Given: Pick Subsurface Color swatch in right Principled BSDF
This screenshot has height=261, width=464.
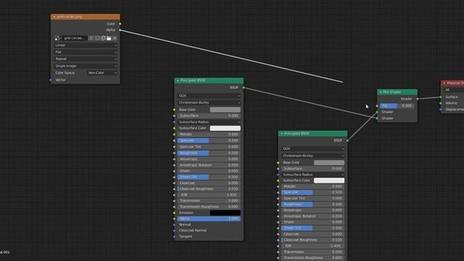Looking at the screenshot, I should [x=329, y=181].
